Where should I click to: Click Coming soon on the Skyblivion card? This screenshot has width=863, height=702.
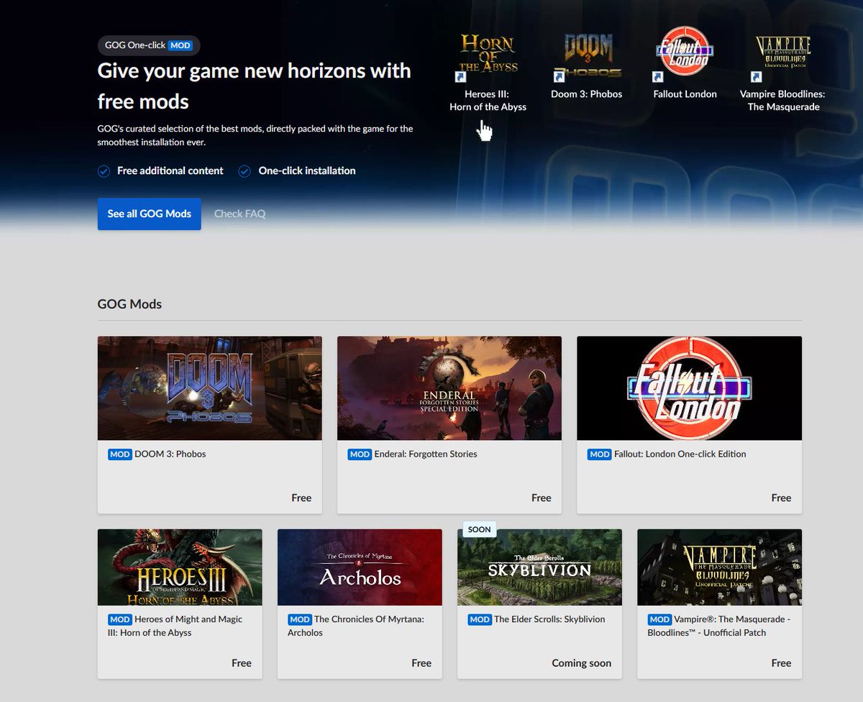pos(582,663)
